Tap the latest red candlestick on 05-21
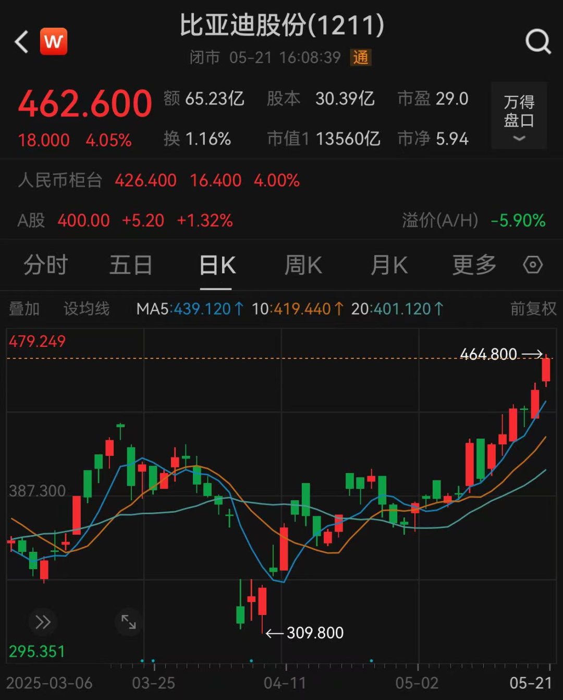 pos(546,370)
